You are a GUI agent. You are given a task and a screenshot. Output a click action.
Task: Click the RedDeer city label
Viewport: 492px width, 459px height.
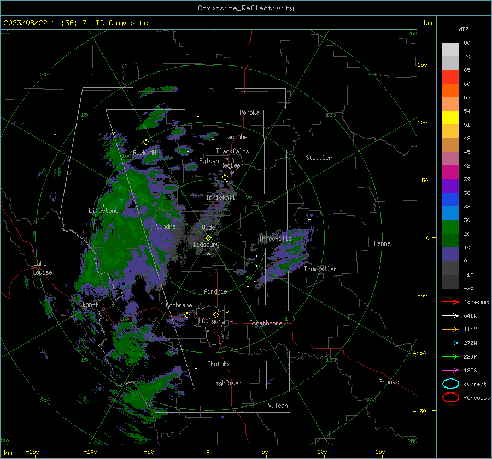(x=232, y=165)
